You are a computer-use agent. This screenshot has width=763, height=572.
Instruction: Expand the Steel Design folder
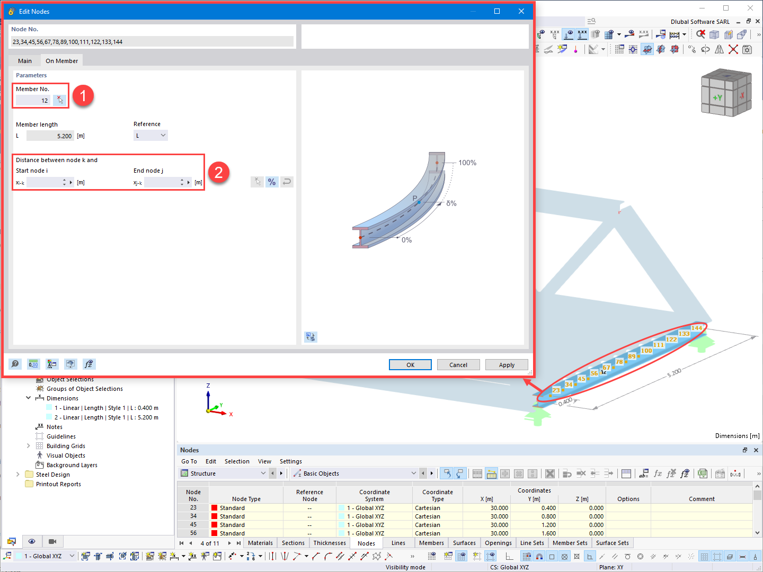[18, 474]
